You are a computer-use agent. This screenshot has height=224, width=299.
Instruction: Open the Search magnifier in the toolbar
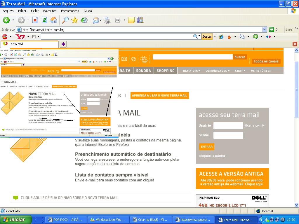click(65, 20)
